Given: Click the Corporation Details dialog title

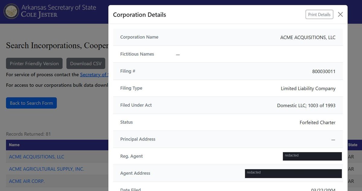Looking at the screenshot, I should 139,14.
